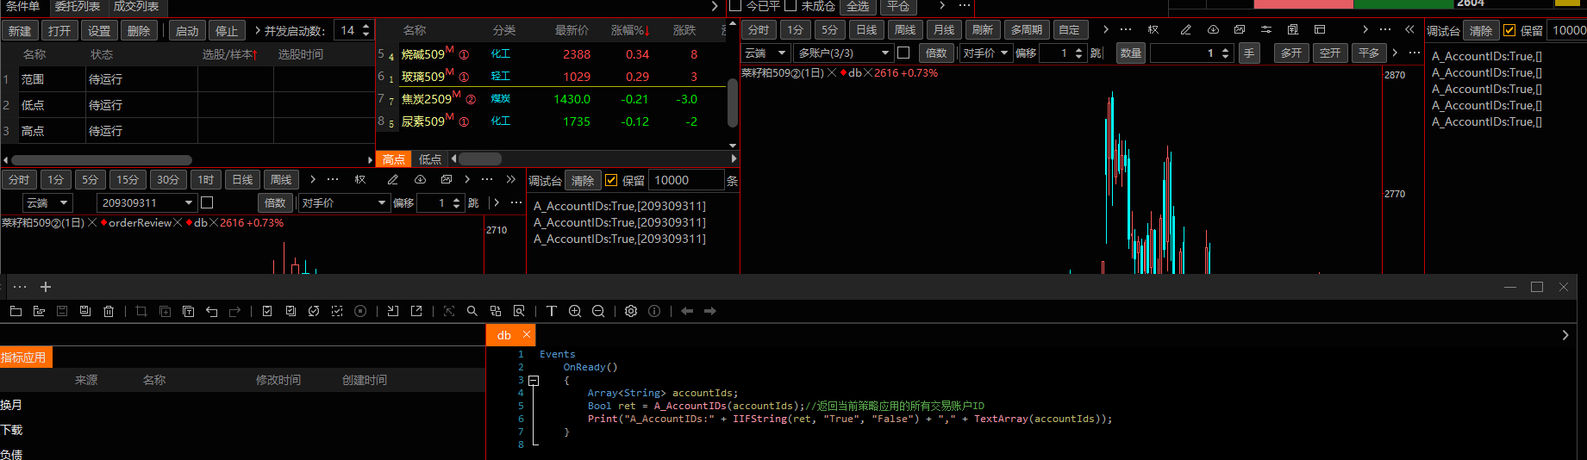Collapse the OnReady code block fold marker
1587x460 pixels.
pyautogui.click(x=534, y=380)
